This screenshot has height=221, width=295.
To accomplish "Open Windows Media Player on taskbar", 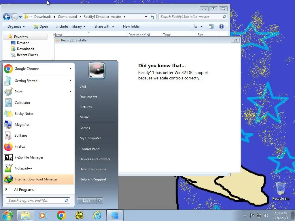I will click(43, 215).
